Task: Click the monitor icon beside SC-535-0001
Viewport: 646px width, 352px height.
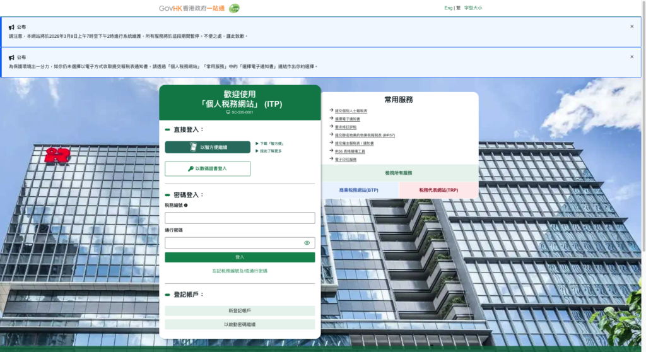Action: (x=228, y=112)
